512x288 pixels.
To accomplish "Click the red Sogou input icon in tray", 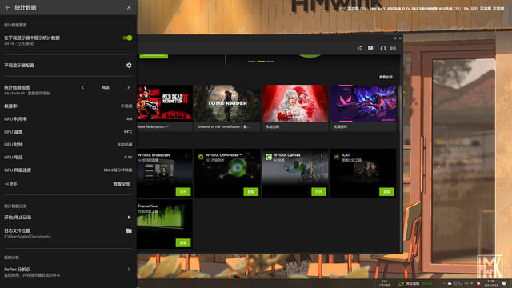I will [x=478, y=283].
